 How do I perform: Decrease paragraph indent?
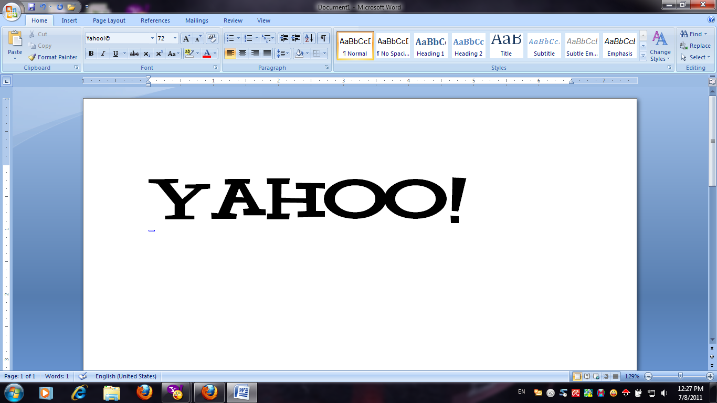284,38
